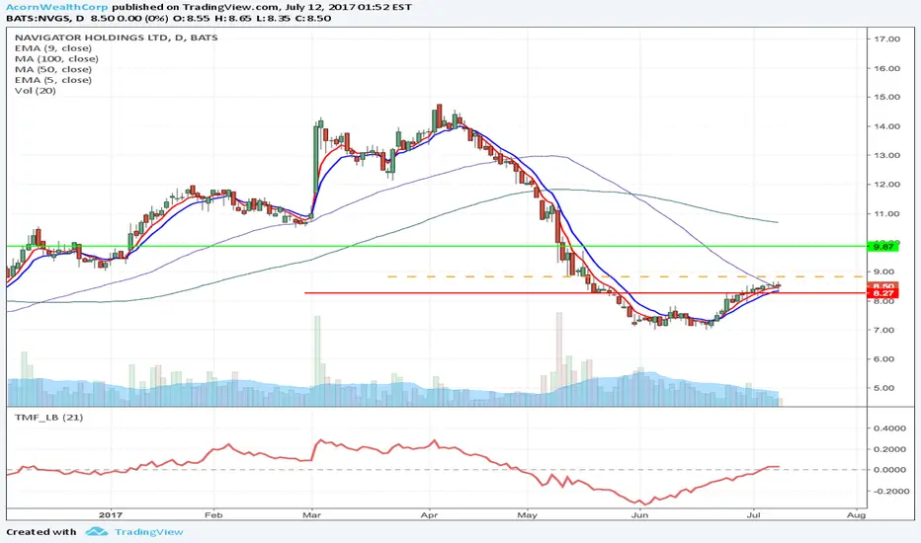The width and height of the screenshot is (921, 543).
Task: Select the EMA (5, close) indicator label
Action: pyautogui.click(x=53, y=80)
